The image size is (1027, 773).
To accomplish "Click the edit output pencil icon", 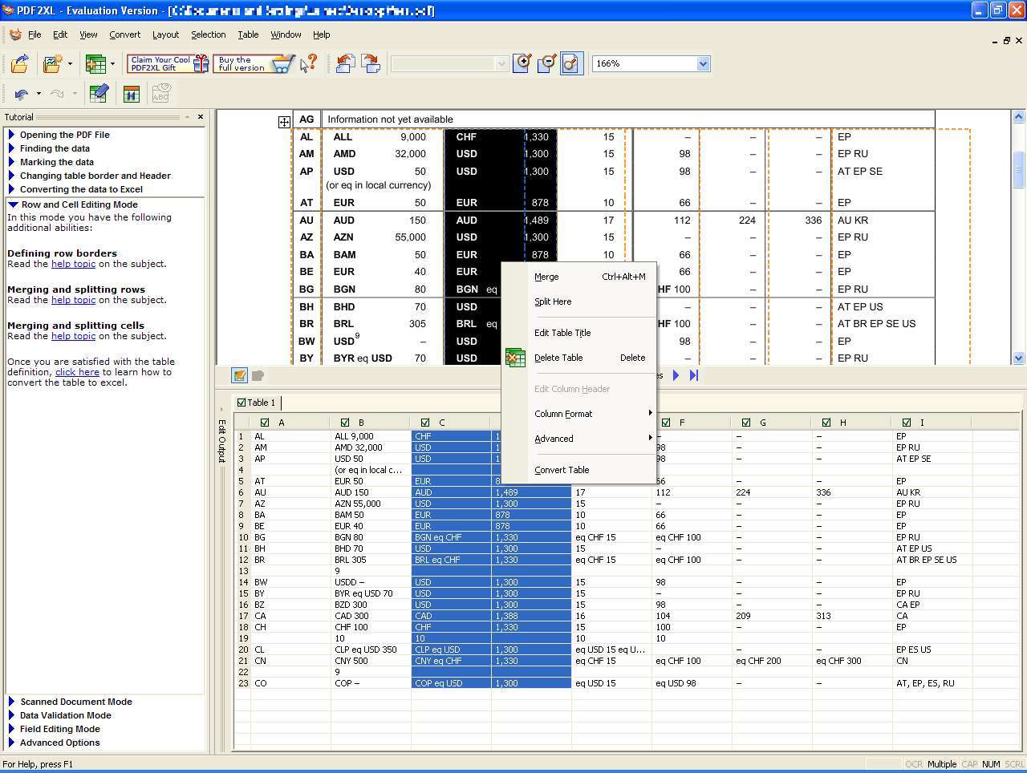I will click(239, 375).
